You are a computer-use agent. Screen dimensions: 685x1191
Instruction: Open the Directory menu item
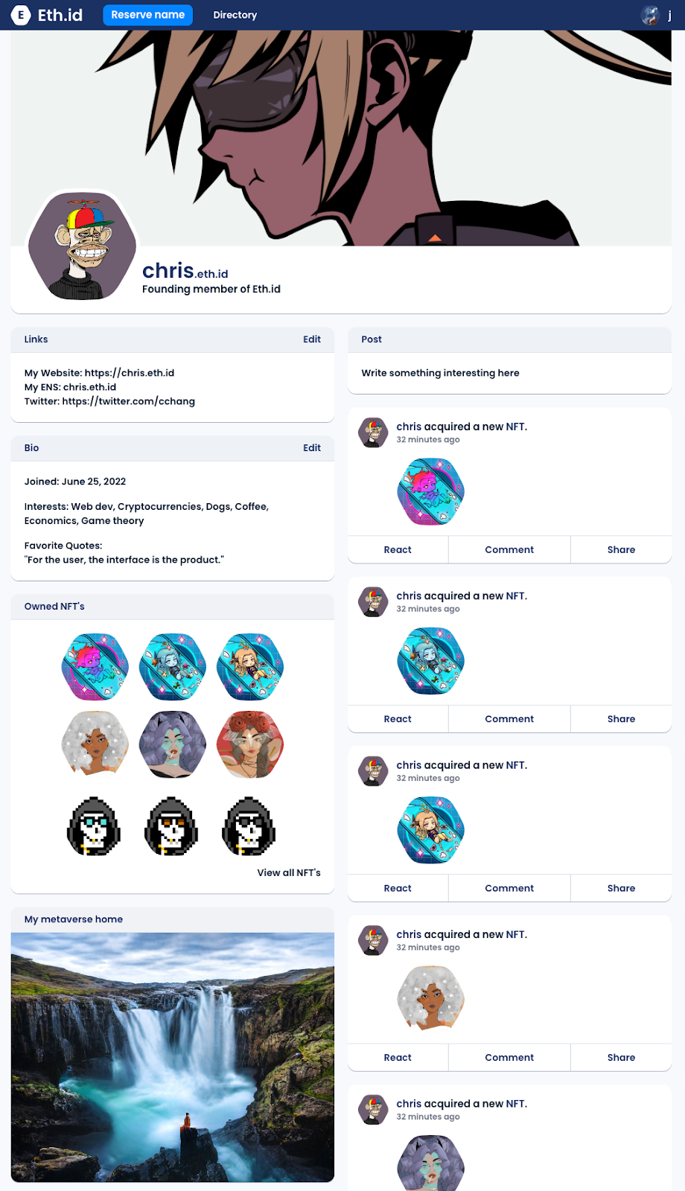point(235,15)
